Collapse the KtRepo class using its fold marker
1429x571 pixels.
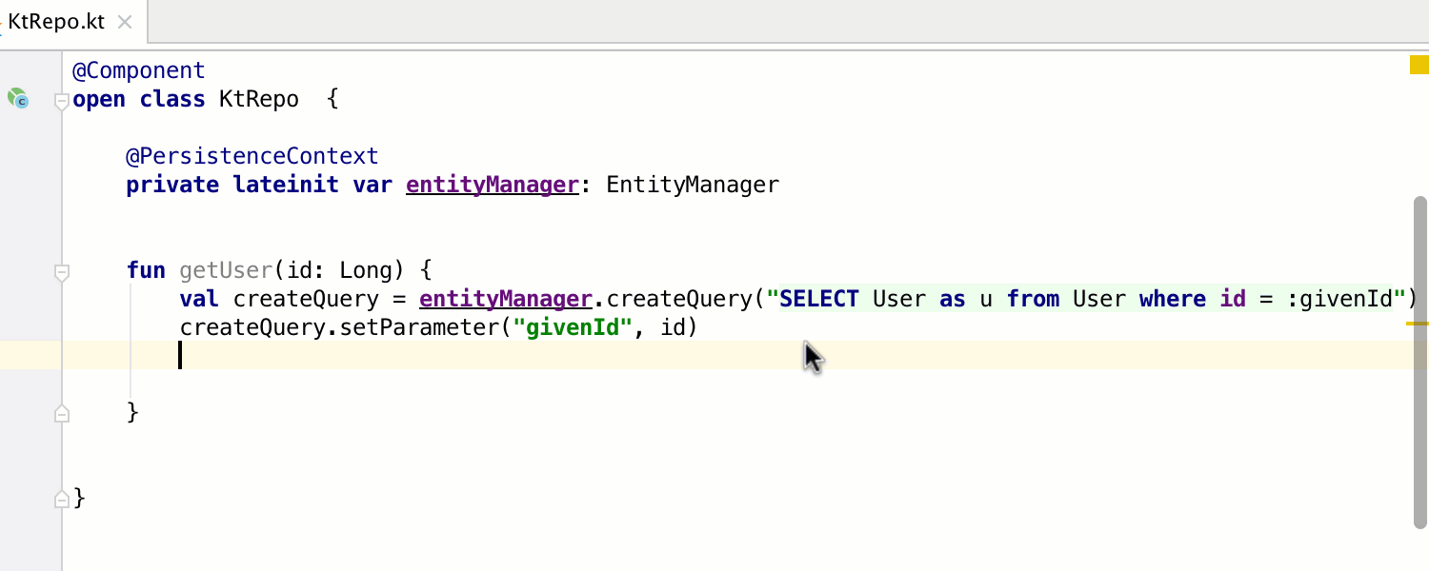(60, 98)
